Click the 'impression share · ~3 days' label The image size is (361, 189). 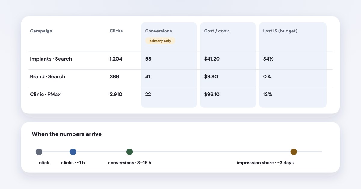265,163
